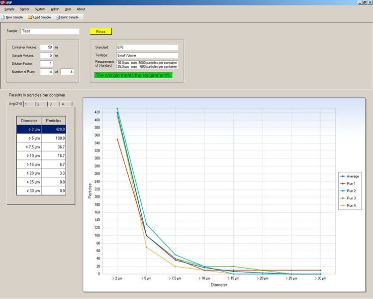Click the Load Sample folder icon
The width and height of the screenshot is (373, 299).
coord(30,17)
